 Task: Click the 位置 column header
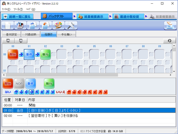point(8,100)
